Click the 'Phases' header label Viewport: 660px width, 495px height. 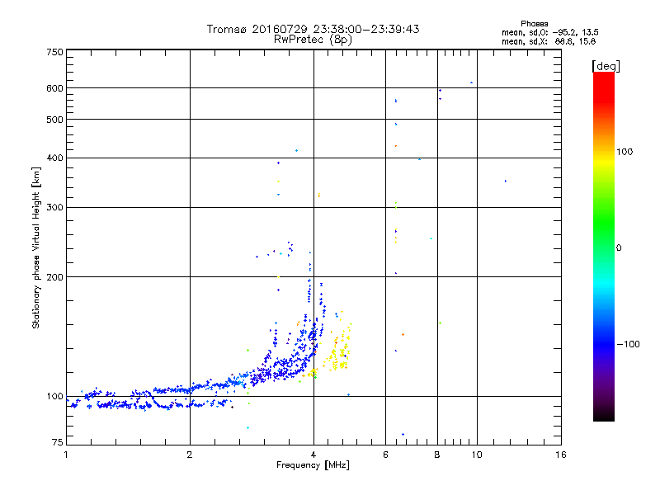(534, 24)
